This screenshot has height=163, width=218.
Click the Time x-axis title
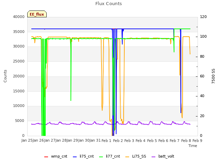(193, 146)
